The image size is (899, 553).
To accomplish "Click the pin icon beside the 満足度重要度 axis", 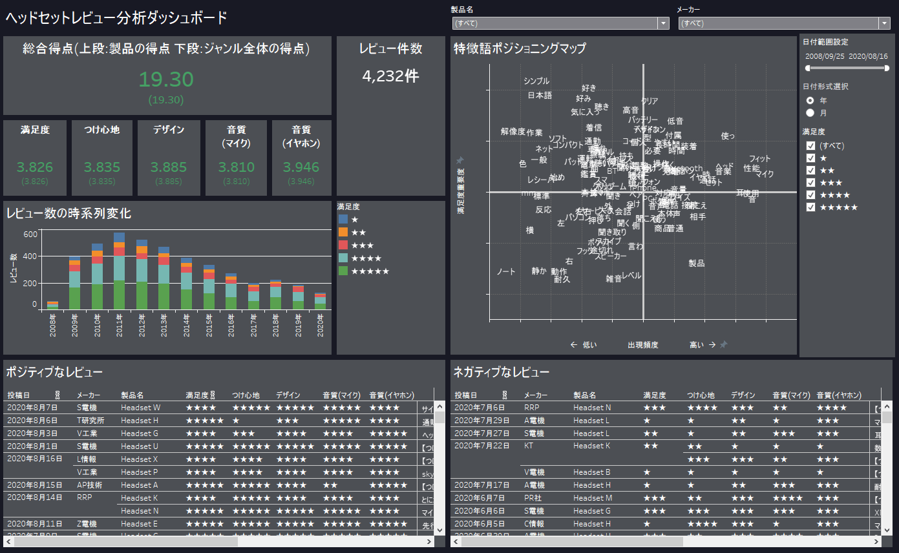I will tap(460, 160).
